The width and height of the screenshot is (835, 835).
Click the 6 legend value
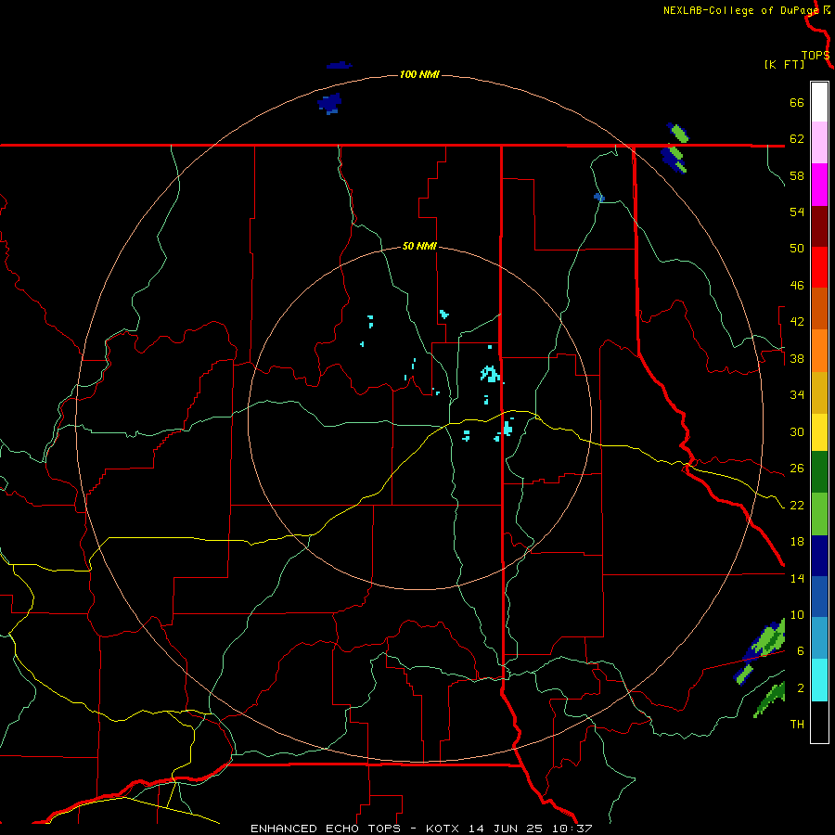click(801, 651)
